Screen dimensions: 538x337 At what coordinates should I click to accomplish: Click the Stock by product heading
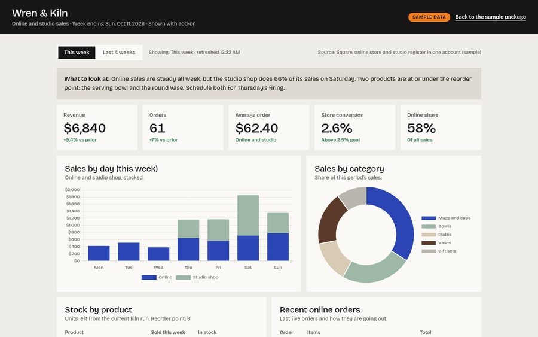point(98,310)
